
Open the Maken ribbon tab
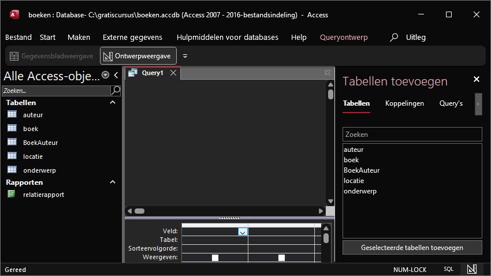[x=79, y=37]
